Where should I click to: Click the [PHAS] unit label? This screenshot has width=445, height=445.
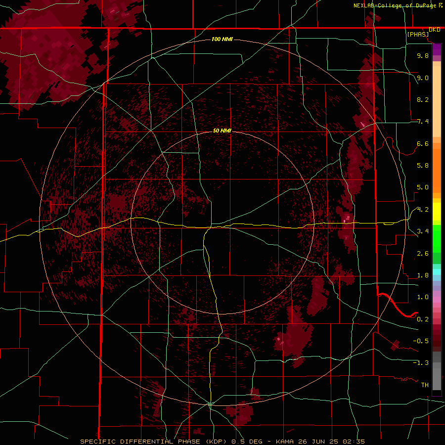click(418, 34)
